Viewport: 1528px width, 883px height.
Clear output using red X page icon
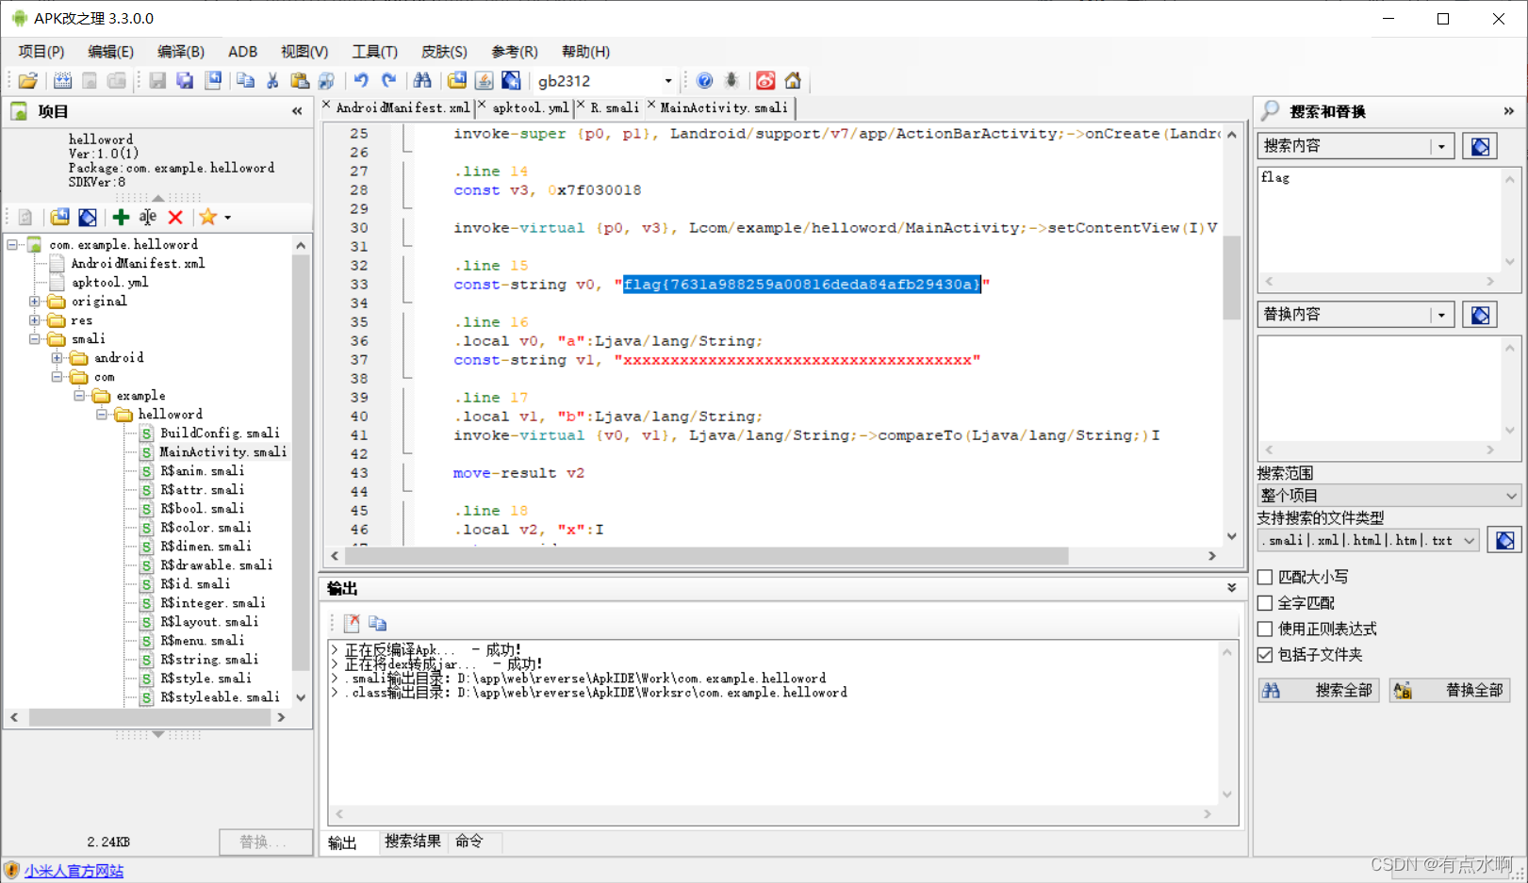click(x=352, y=623)
